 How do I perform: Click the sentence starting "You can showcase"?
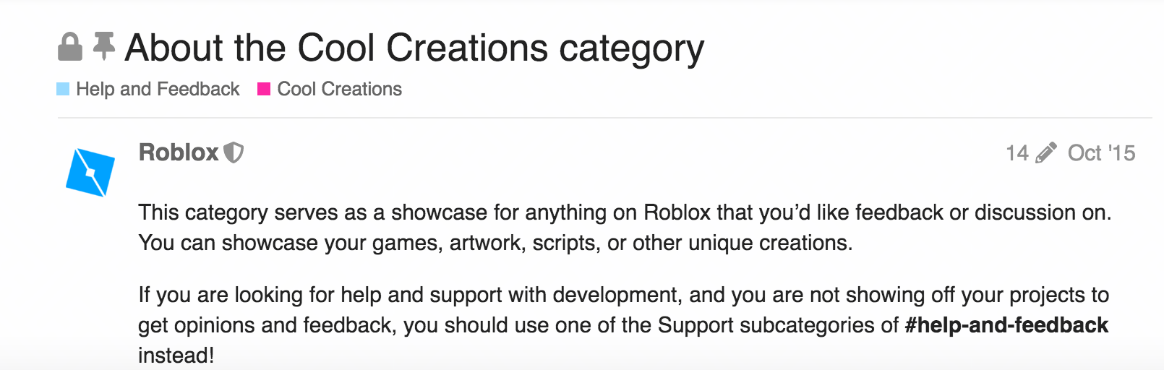click(495, 243)
